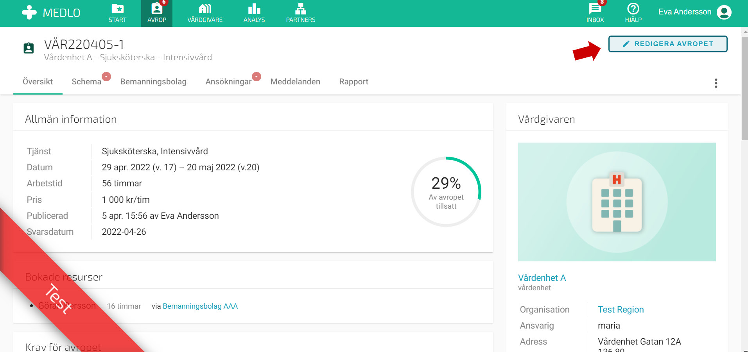Image resolution: width=748 pixels, height=352 pixels.
Task: Click the Allmän information heading
Action: 71,119
